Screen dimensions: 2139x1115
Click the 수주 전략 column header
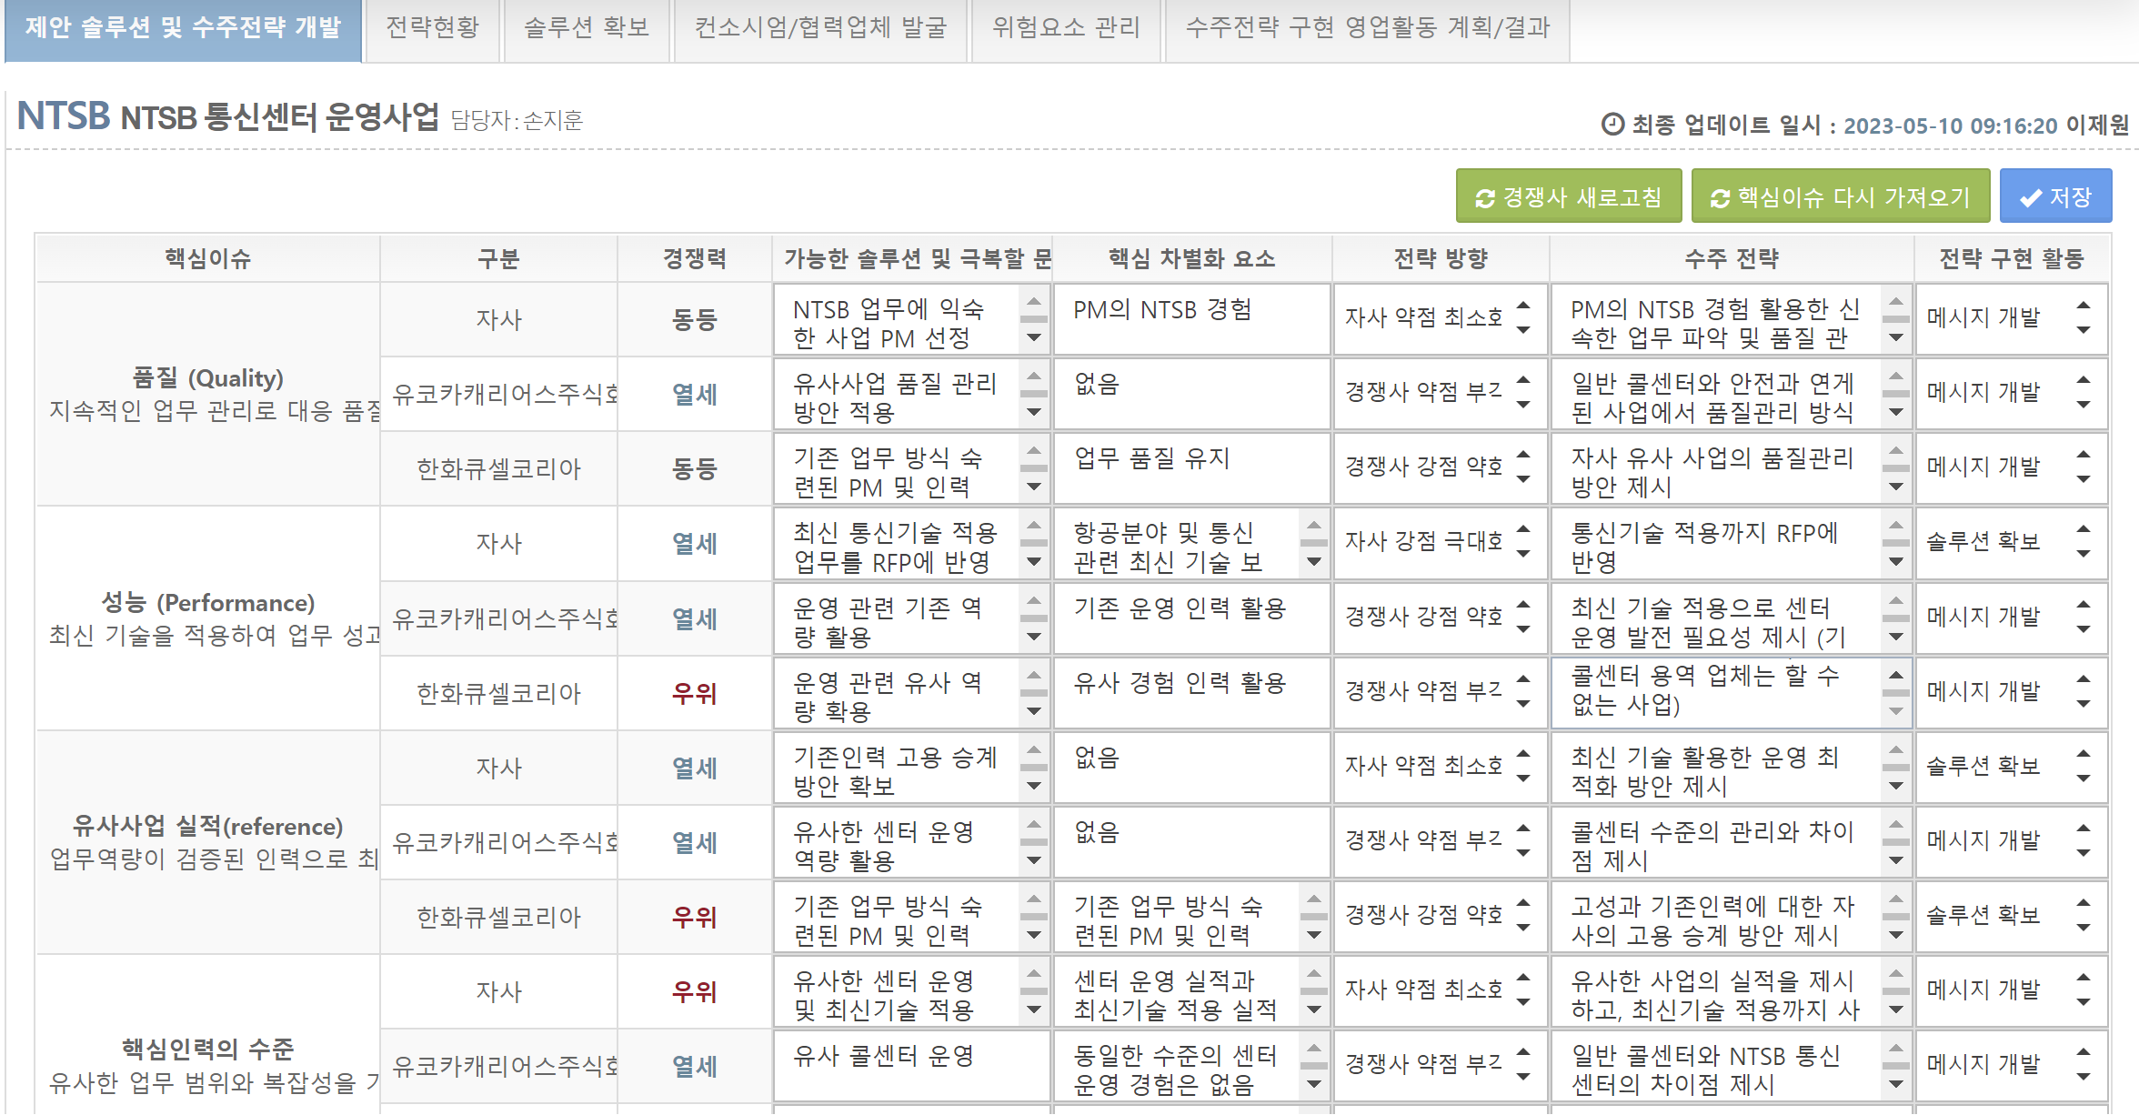(1732, 258)
